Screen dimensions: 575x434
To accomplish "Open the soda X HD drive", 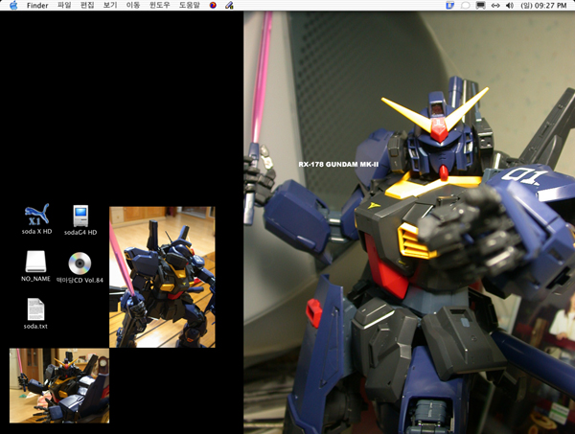I will click(x=36, y=214).
